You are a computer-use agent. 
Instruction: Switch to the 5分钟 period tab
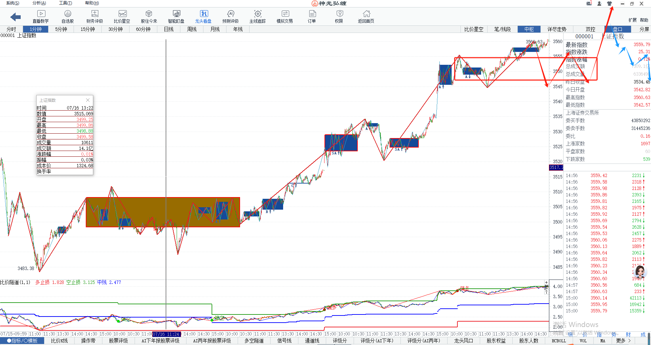[61, 29]
